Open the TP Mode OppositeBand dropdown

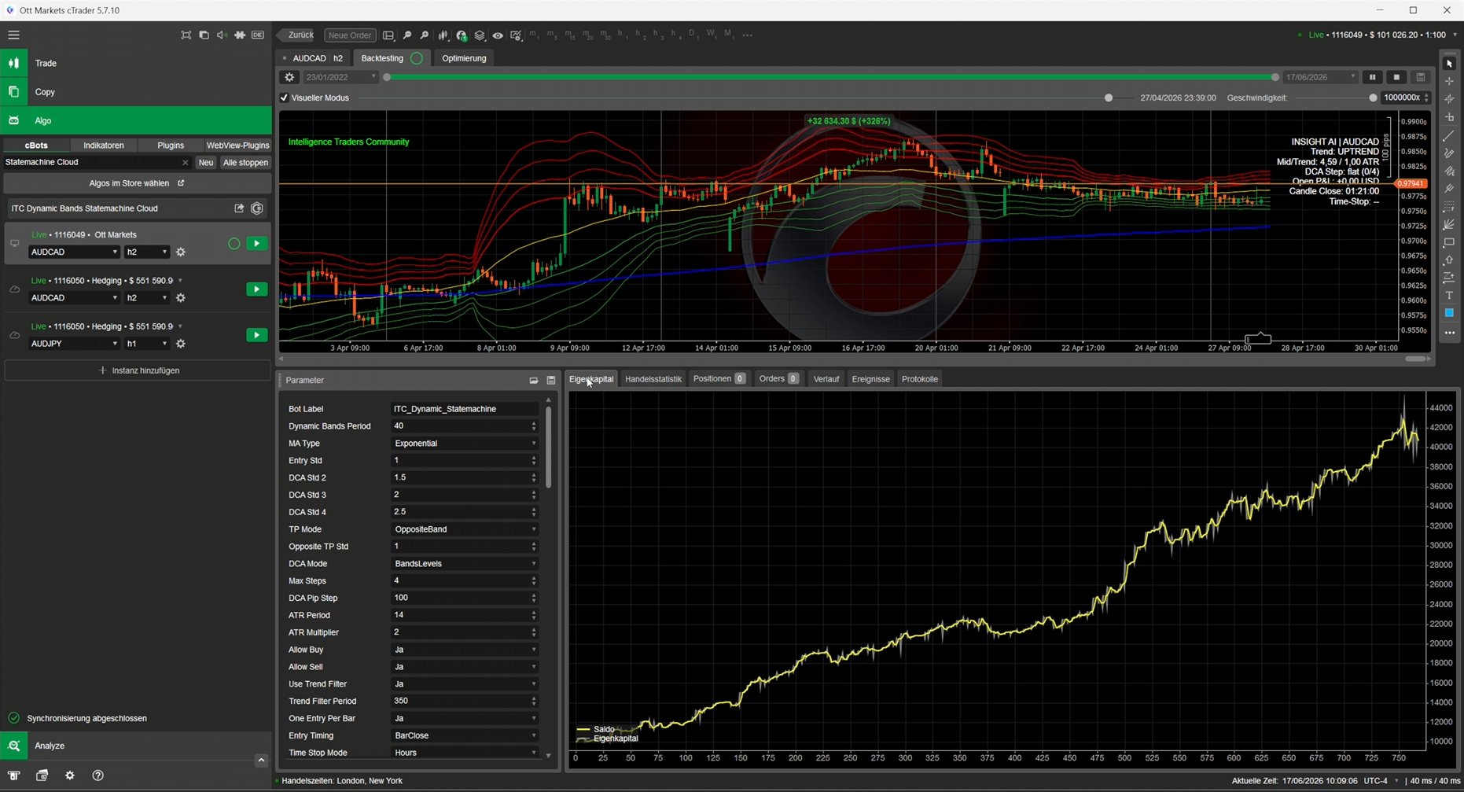[465, 529]
